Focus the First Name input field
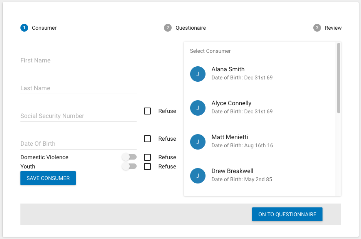 click(78, 61)
